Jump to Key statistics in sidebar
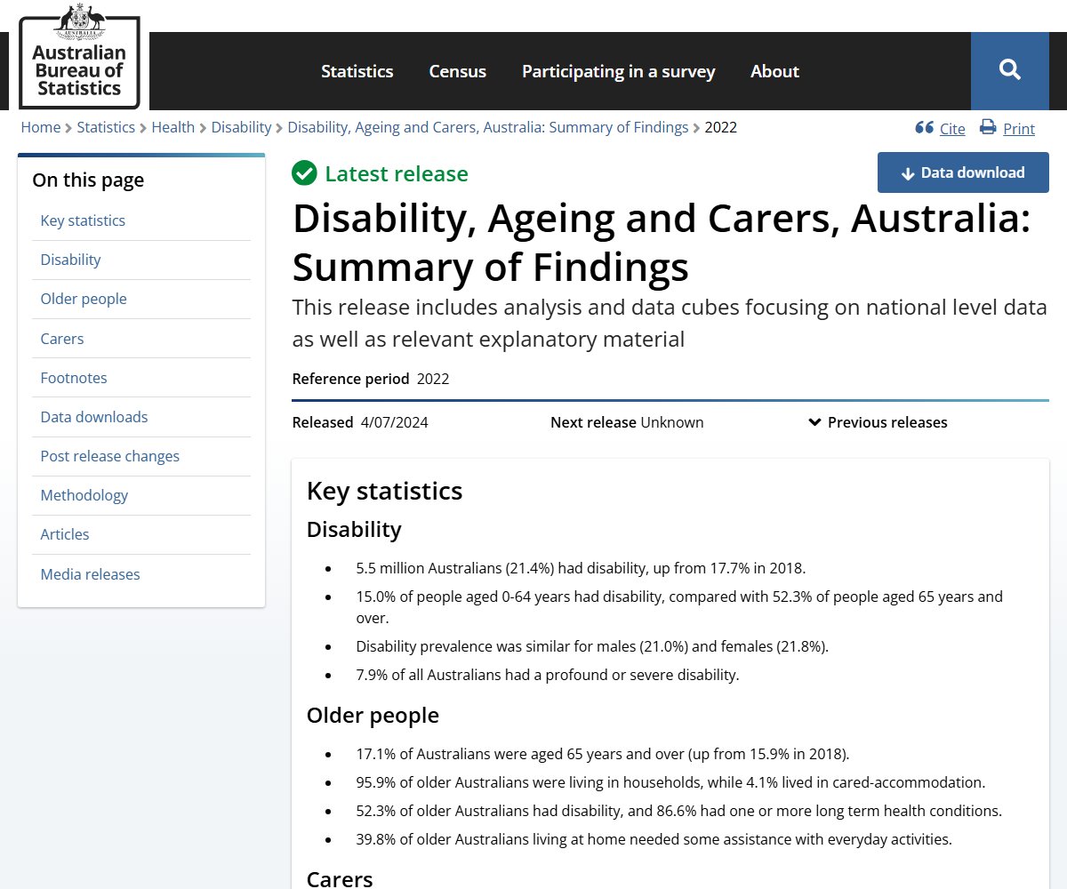Image resolution: width=1067 pixels, height=889 pixels. pyautogui.click(x=83, y=220)
